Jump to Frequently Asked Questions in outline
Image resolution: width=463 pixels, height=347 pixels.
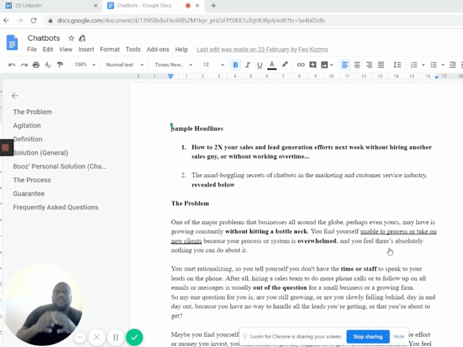56,207
